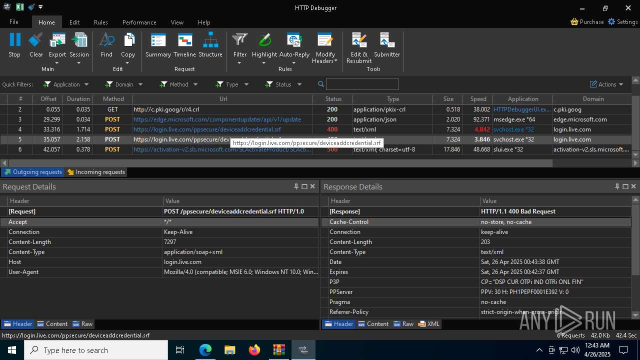Show the Structure view

210,45
